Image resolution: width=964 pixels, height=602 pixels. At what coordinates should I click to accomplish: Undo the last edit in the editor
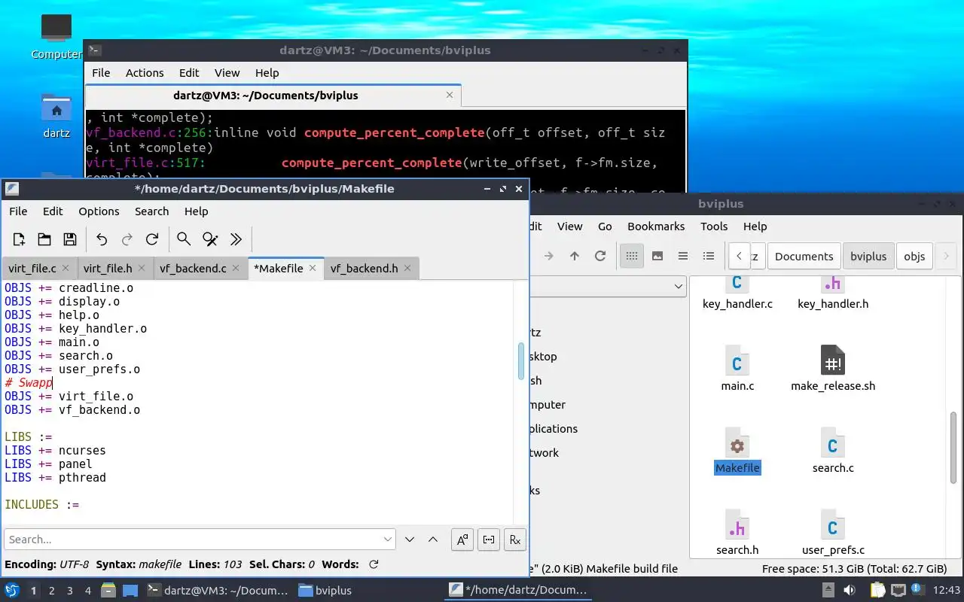point(102,239)
